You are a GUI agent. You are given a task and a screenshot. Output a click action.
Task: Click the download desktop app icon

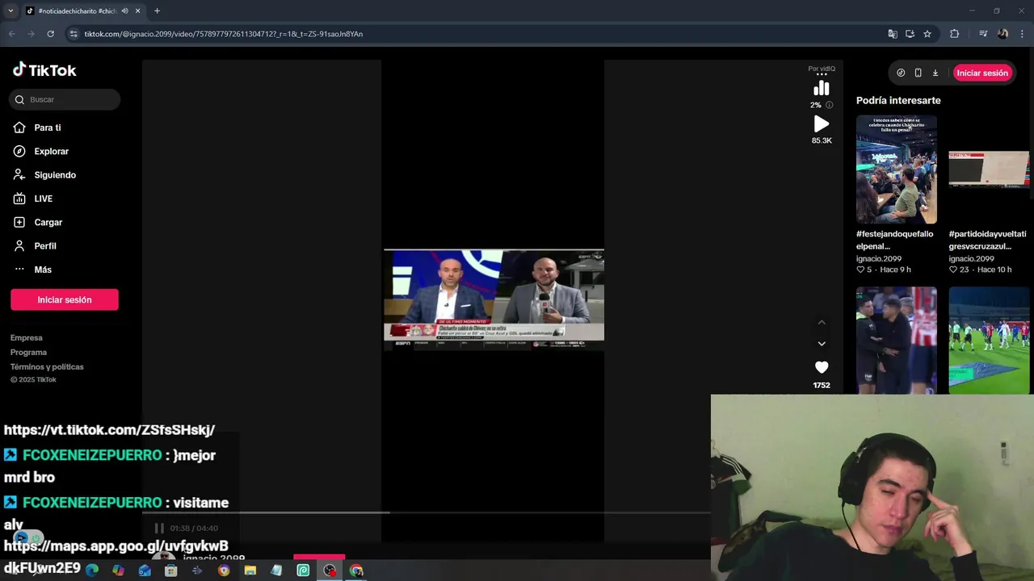tap(935, 73)
